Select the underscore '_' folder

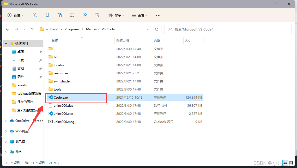[x=125, y=49]
